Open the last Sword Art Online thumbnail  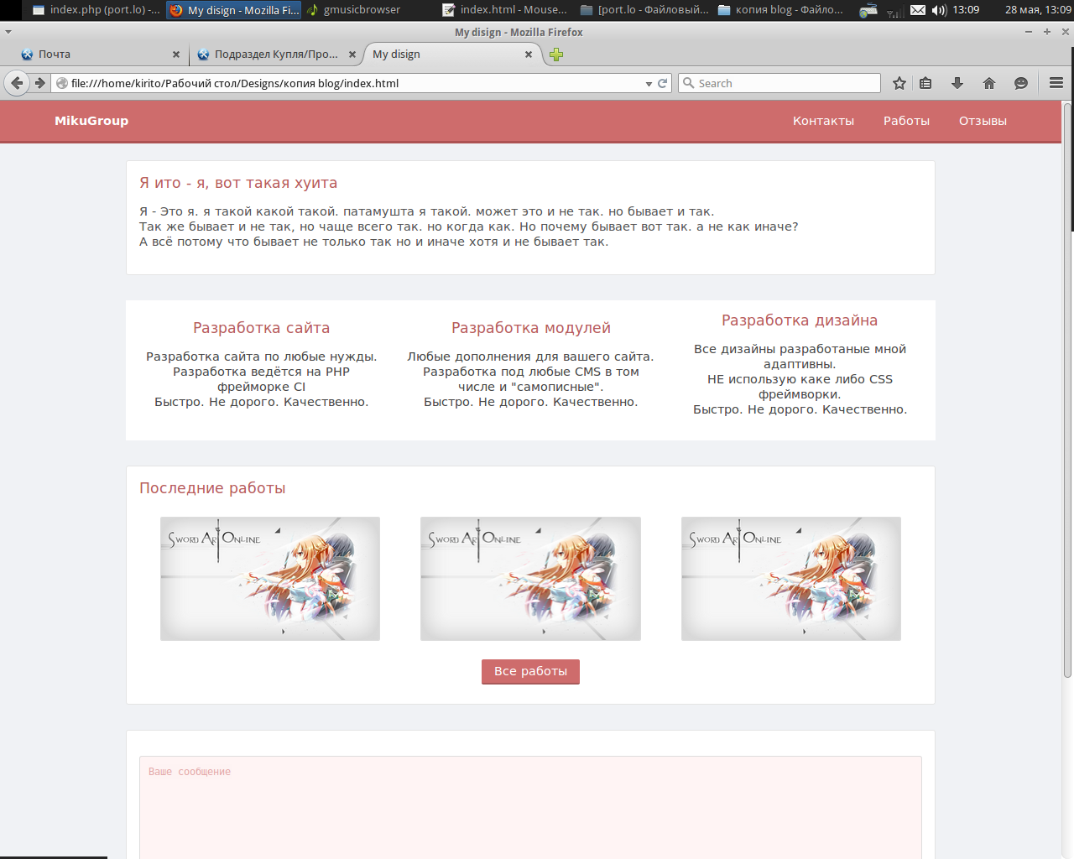point(791,579)
